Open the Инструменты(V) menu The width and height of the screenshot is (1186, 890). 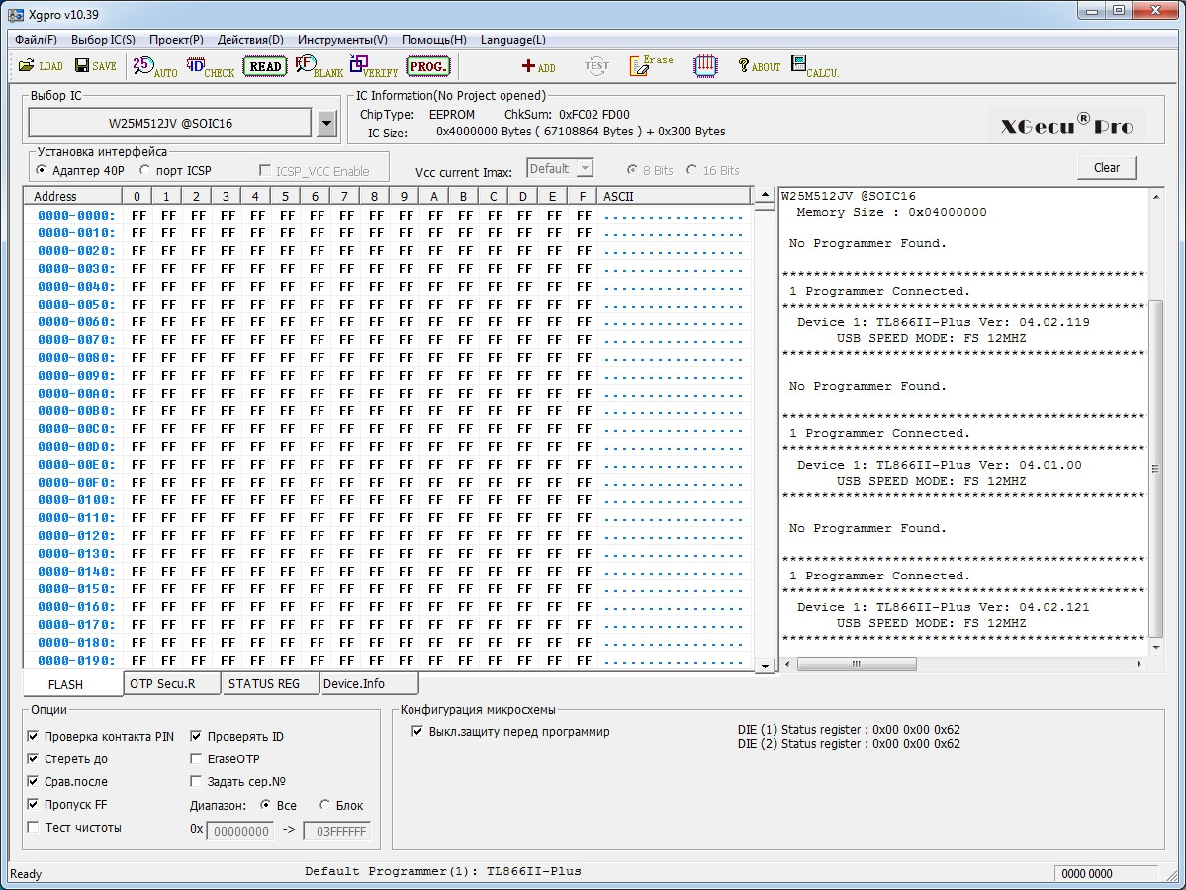point(342,40)
